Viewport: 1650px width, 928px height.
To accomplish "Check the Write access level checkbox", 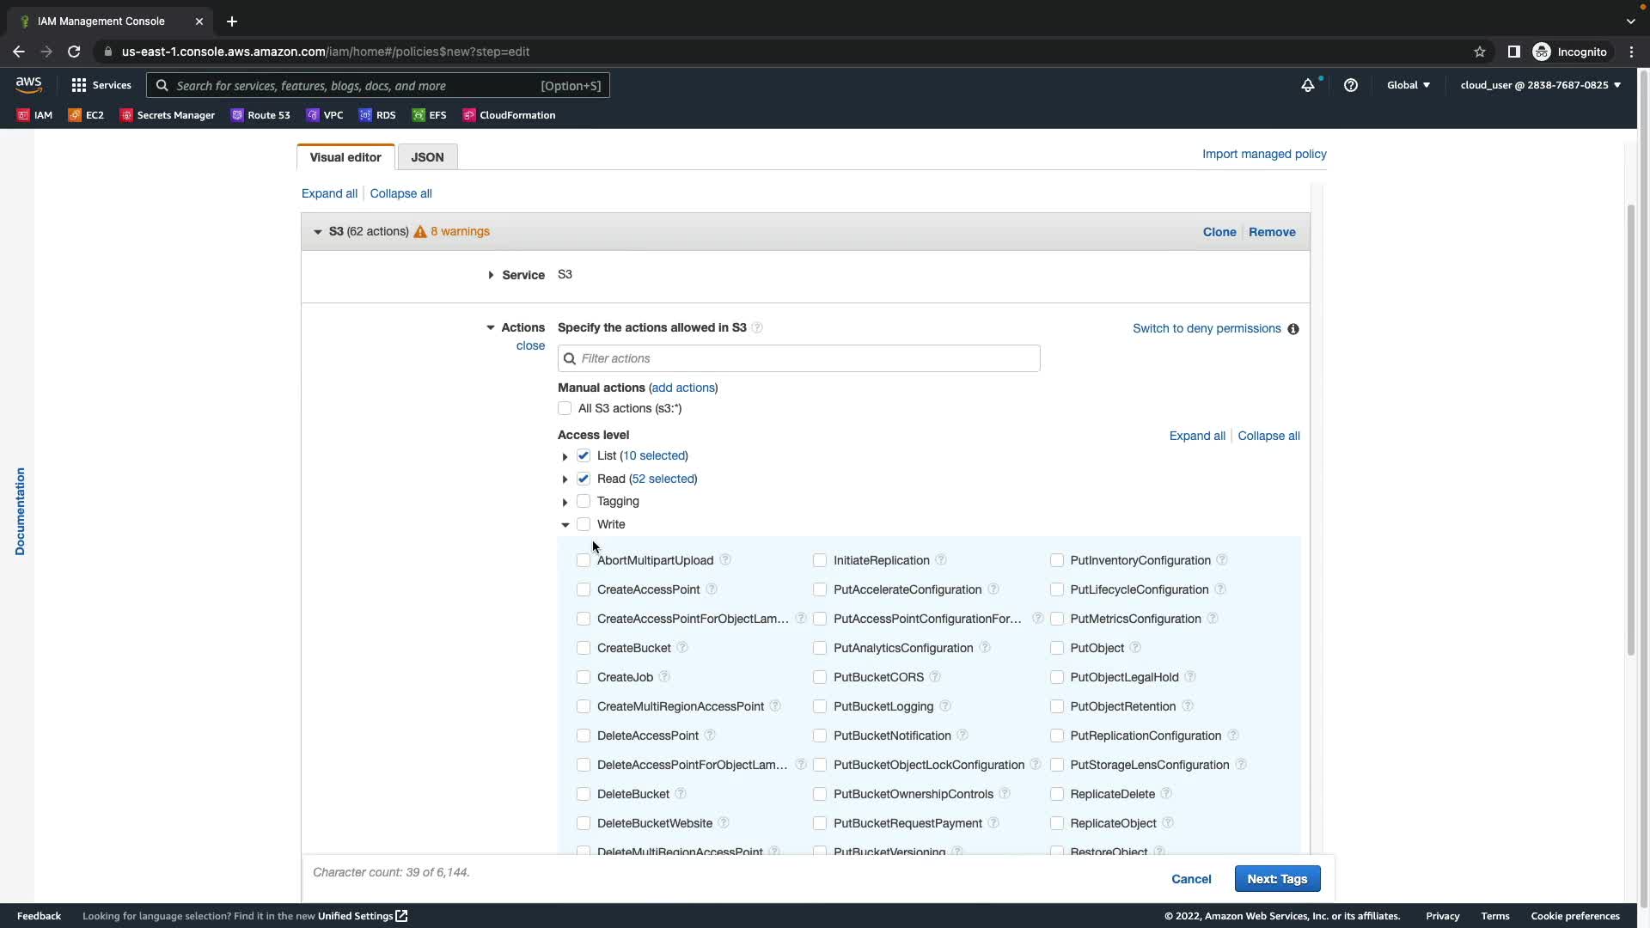I will point(584,524).
